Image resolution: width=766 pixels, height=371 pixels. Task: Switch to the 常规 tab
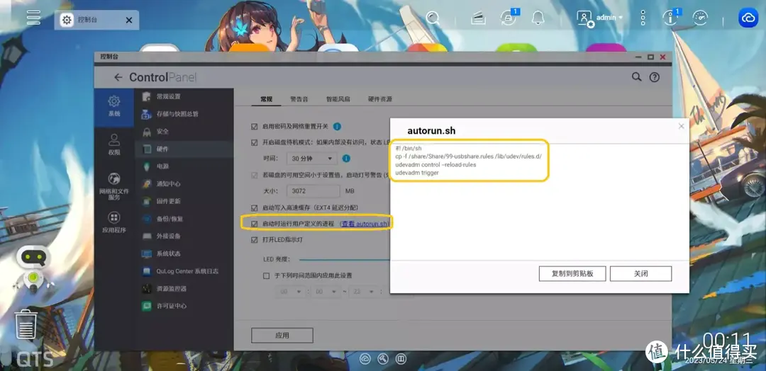[x=266, y=99]
